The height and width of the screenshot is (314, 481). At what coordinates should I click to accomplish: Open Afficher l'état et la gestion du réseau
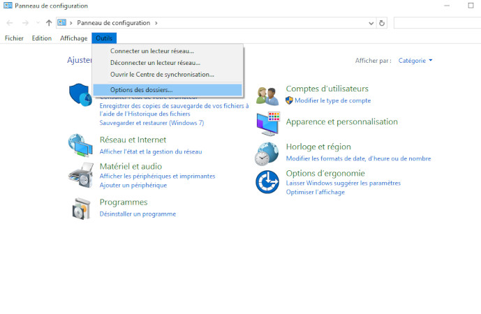151,151
